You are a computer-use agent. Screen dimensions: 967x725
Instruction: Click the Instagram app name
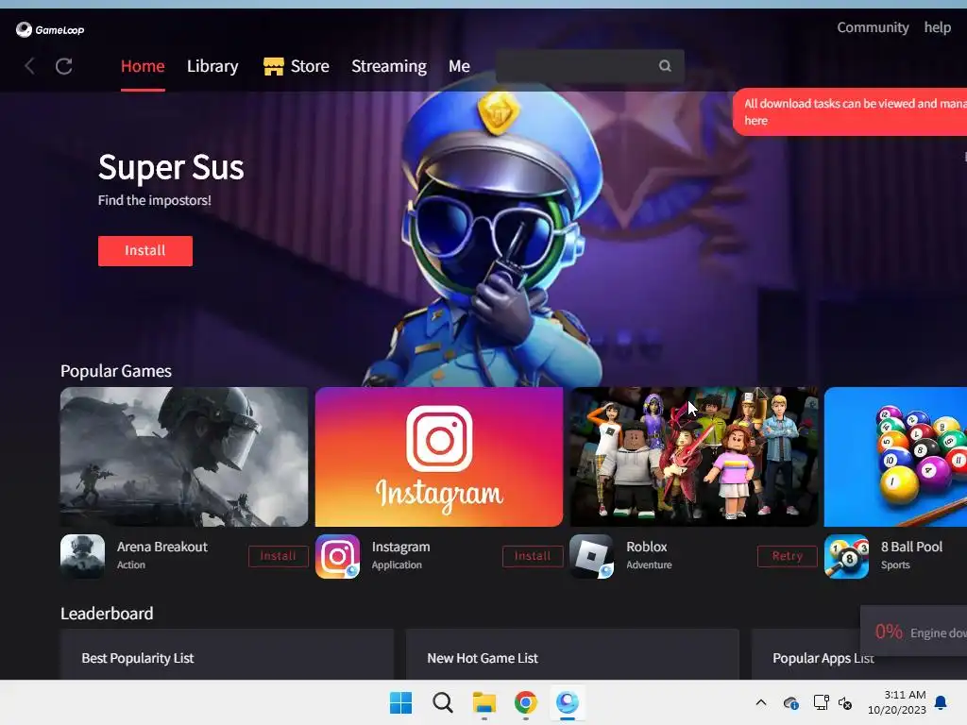tap(400, 547)
